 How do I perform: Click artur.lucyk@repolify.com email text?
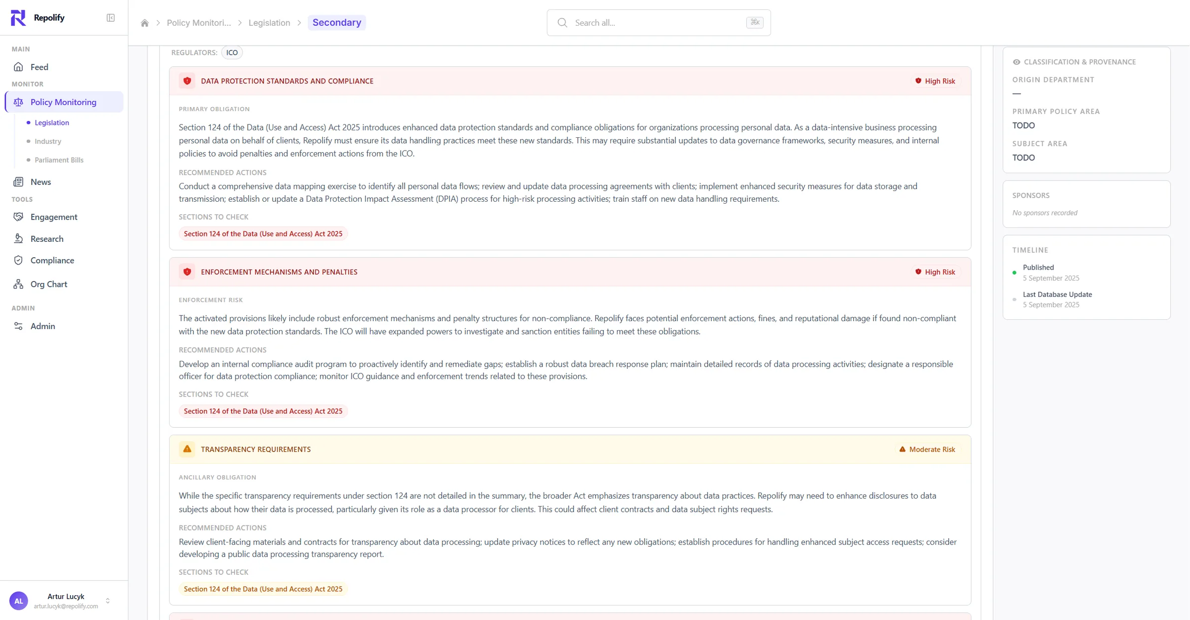pyautogui.click(x=66, y=607)
